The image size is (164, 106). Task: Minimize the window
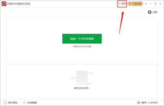click(x=151, y=4)
